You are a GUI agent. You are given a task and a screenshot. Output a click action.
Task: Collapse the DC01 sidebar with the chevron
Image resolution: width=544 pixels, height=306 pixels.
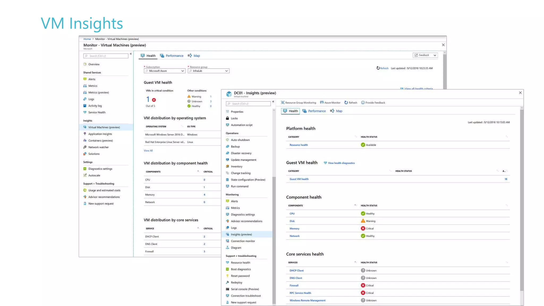[273, 102]
